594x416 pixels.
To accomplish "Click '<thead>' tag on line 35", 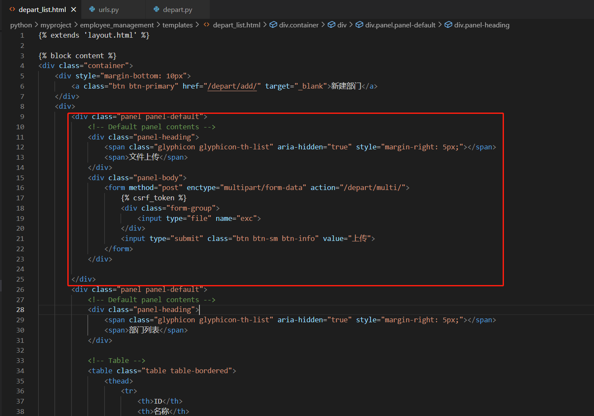I will click(x=119, y=381).
